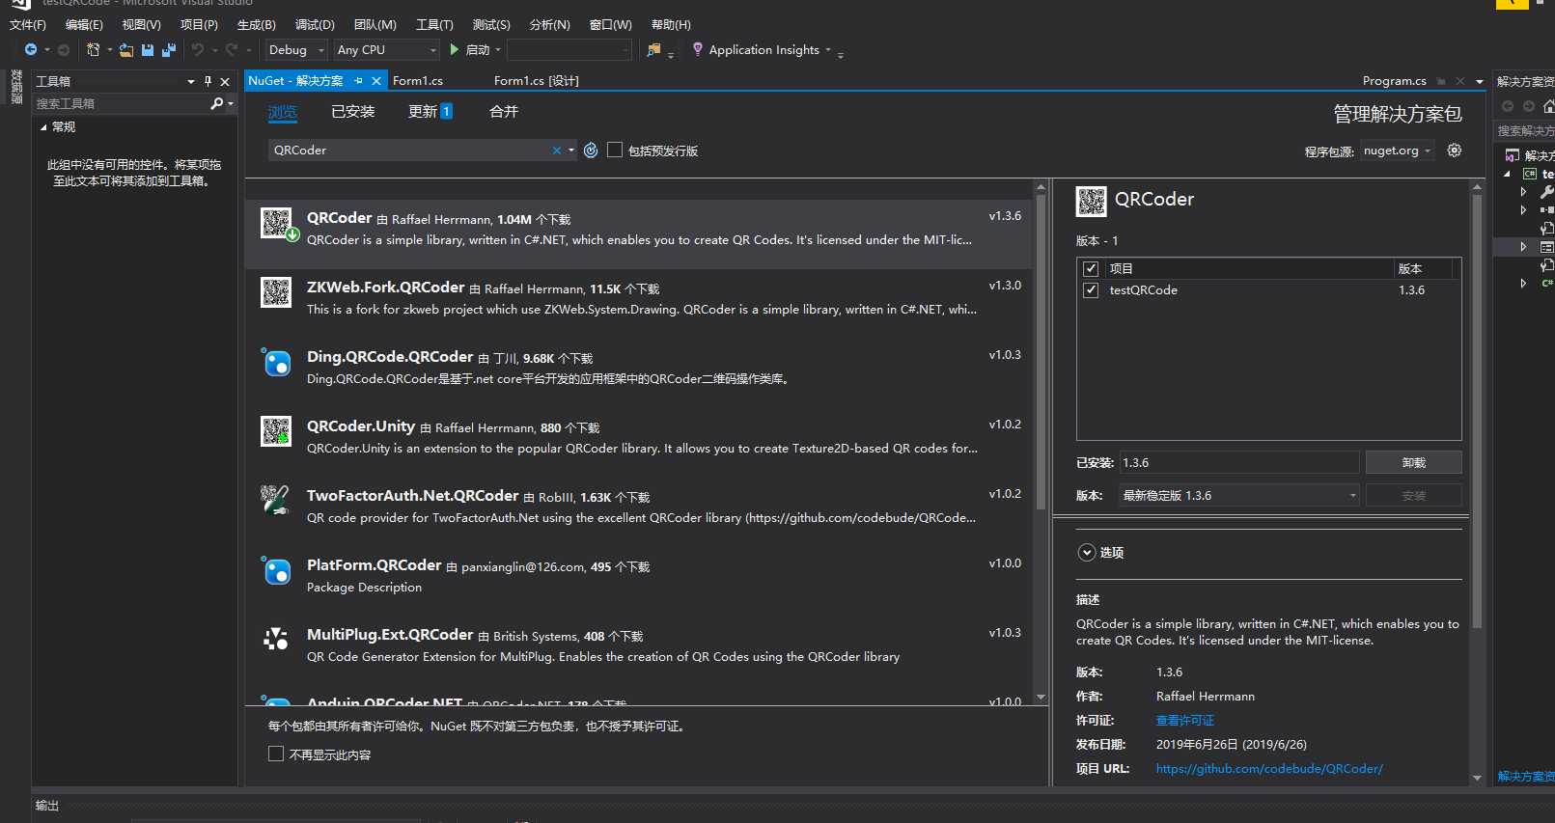
Task: Open the Build menu
Action: point(256,25)
